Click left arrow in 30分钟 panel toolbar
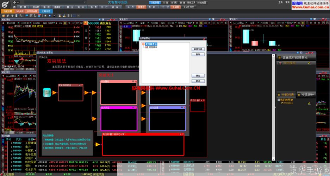This screenshot has height=176, width=330. 120,23
